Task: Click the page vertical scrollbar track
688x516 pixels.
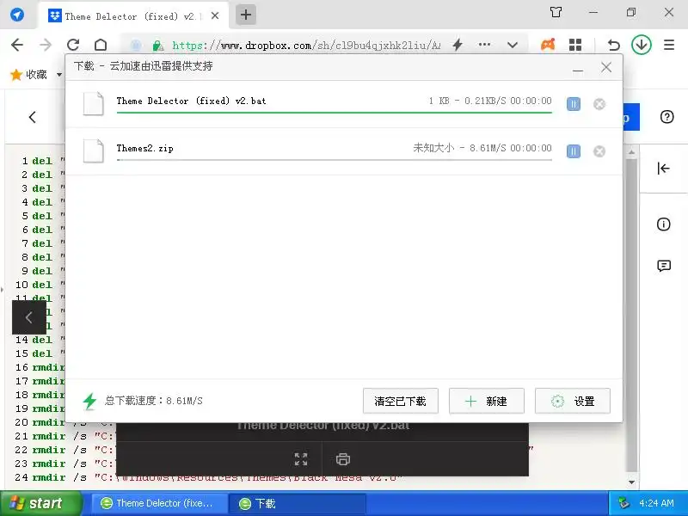Action: 631,316
